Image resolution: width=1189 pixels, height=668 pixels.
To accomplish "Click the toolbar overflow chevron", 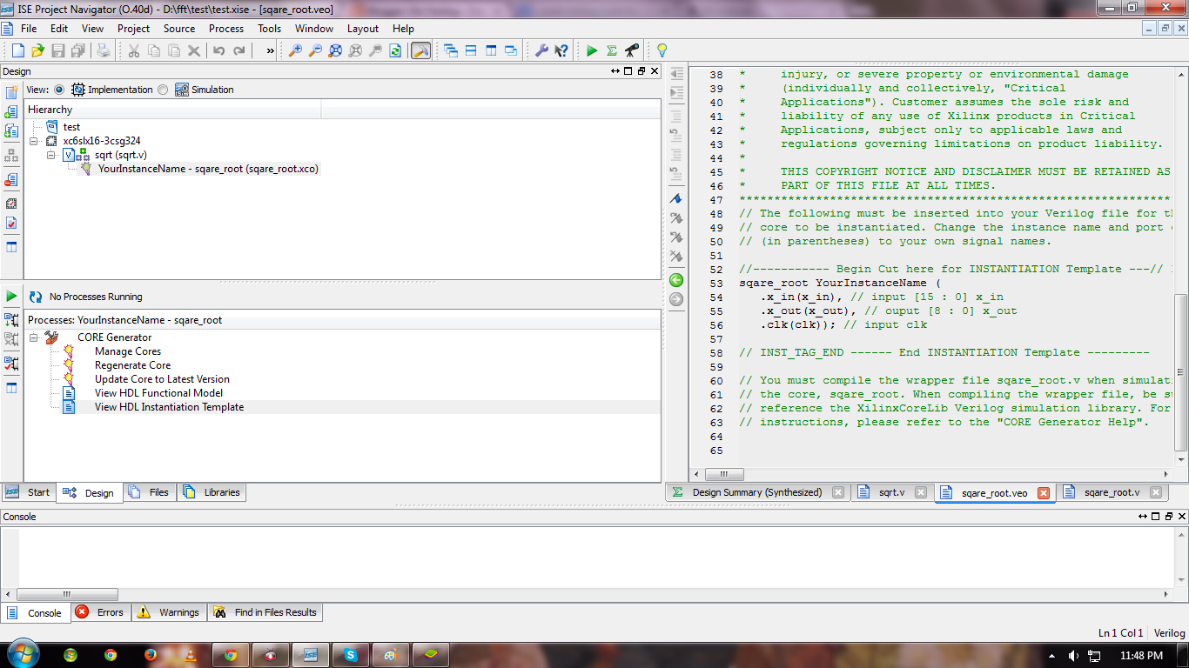I will pos(270,50).
